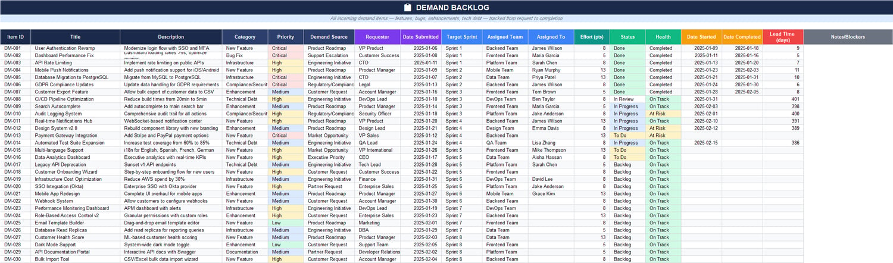Select the "Grace Kim" assignee cell

pyautogui.click(x=551, y=194)
